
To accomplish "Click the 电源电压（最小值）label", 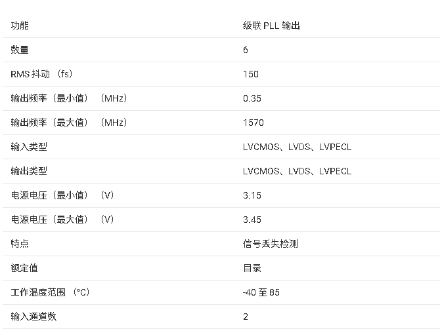I will pyautogui.click(x=62, y=195).
